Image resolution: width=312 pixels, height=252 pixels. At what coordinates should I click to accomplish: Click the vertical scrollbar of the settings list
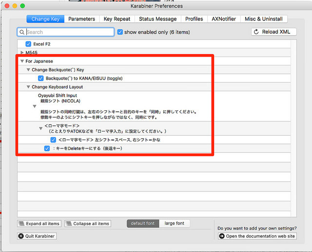pyautogui.click(x=293, y=128)
